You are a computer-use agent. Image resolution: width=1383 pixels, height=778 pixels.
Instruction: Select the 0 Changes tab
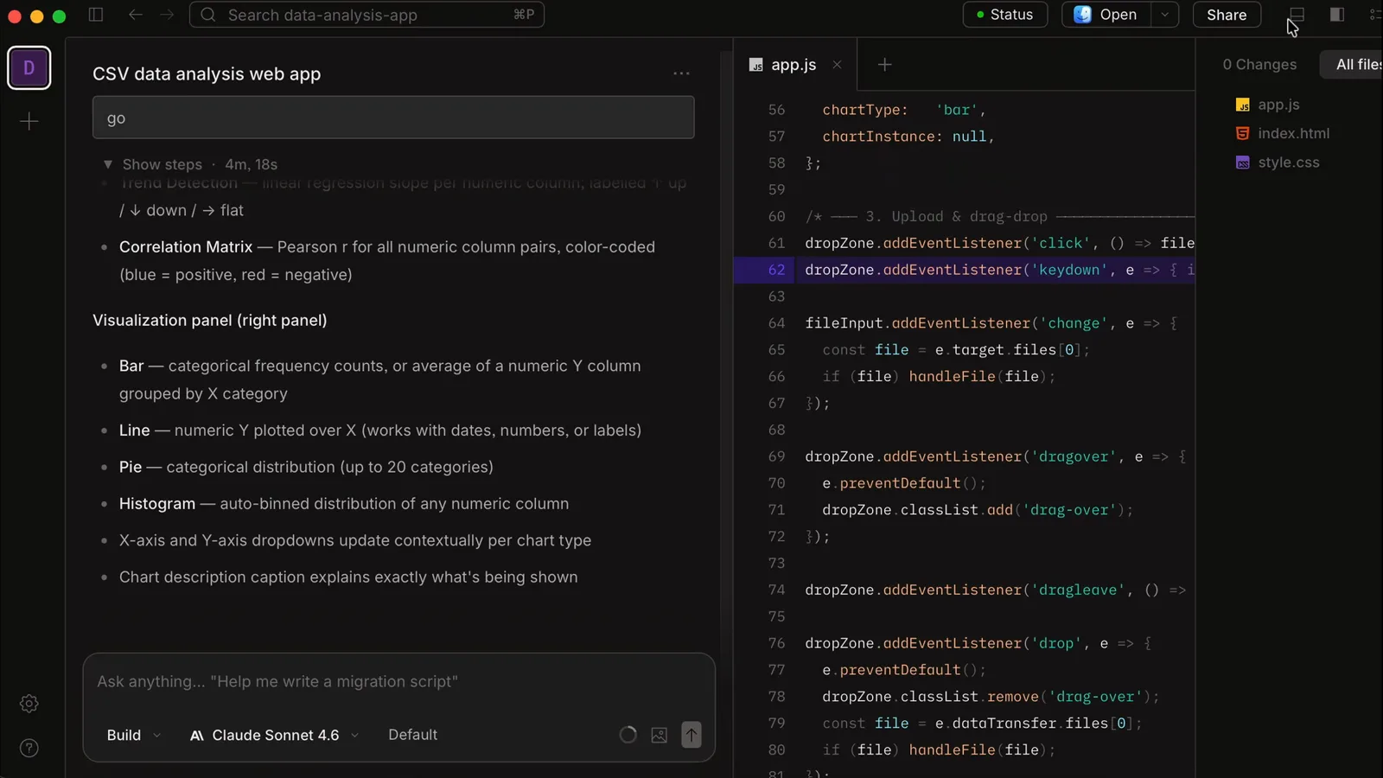tap(1259, 65)
